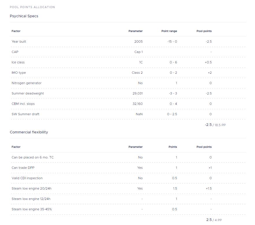Select the NaN value for SW Summer draft
Viewport: 255px width, 225px height.
point(139,114)
